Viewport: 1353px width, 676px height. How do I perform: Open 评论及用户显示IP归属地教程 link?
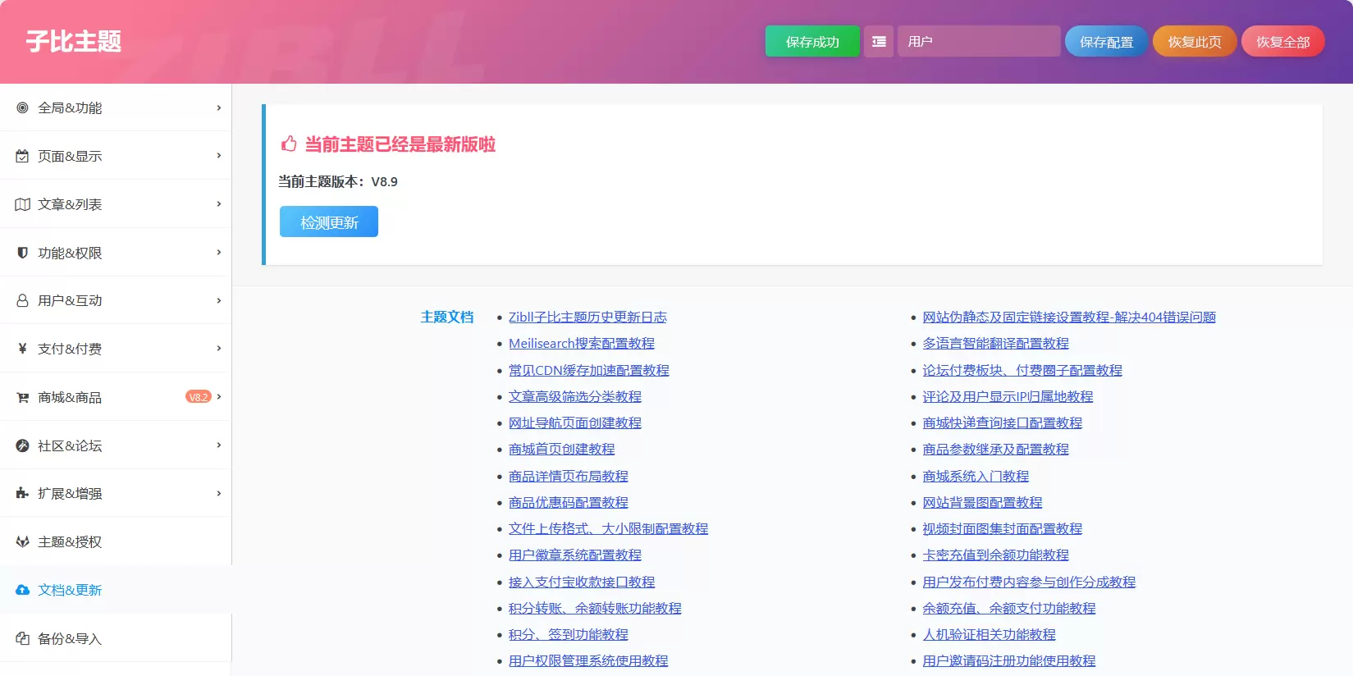pyautogui.click(x=1008, y=396)
